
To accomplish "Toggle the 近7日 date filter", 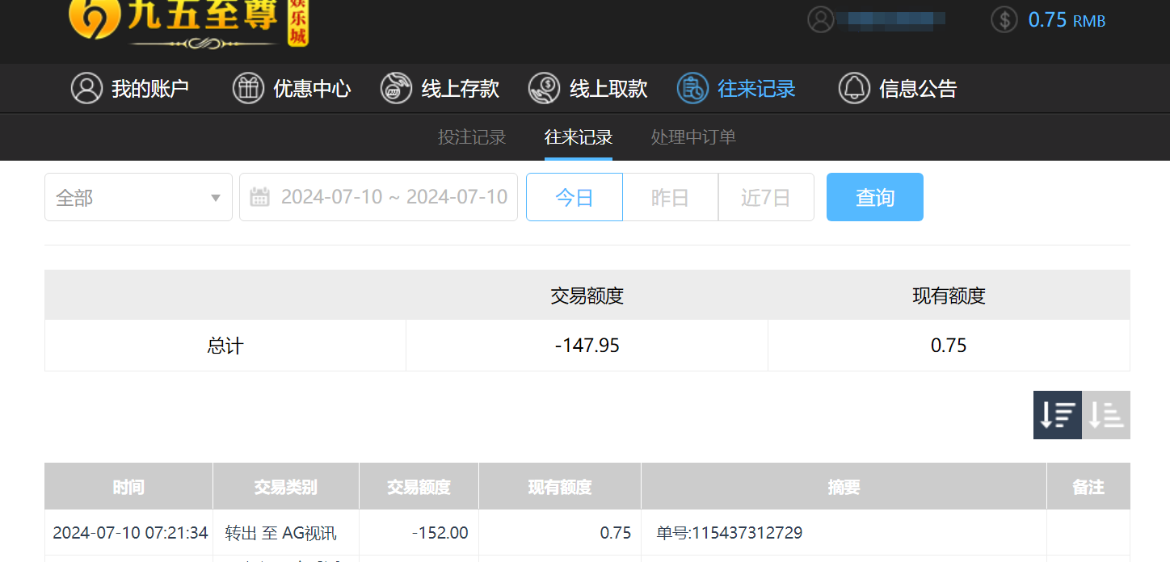I will (x=765, y=196).
